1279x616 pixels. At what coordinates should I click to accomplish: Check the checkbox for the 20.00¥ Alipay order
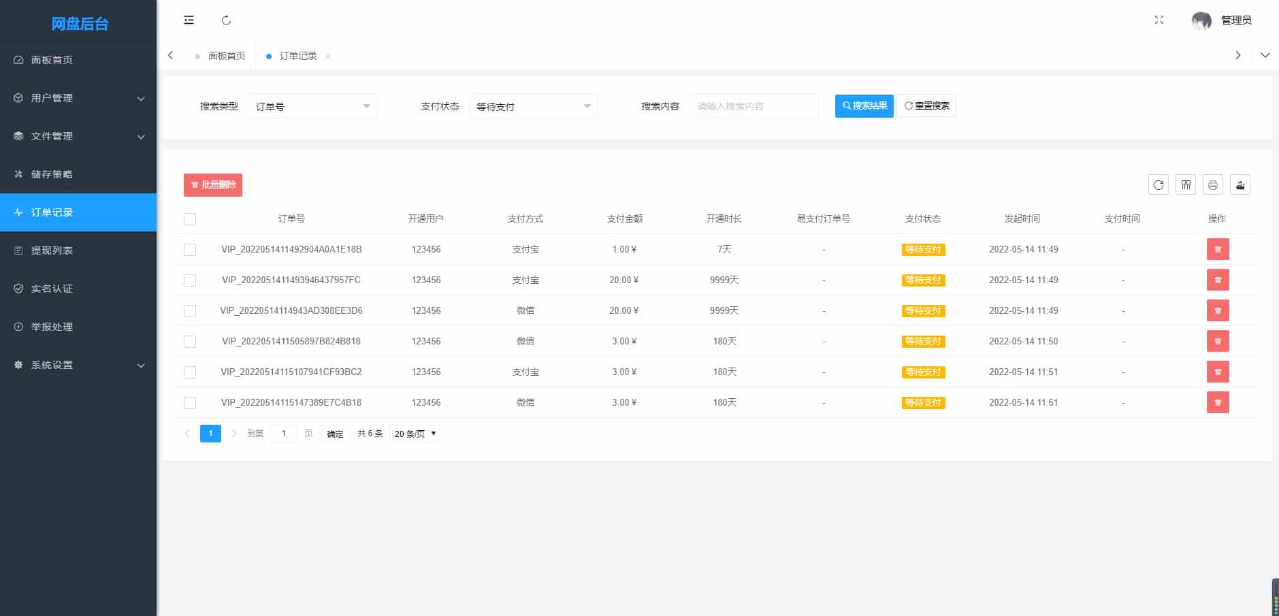(190, 280)
